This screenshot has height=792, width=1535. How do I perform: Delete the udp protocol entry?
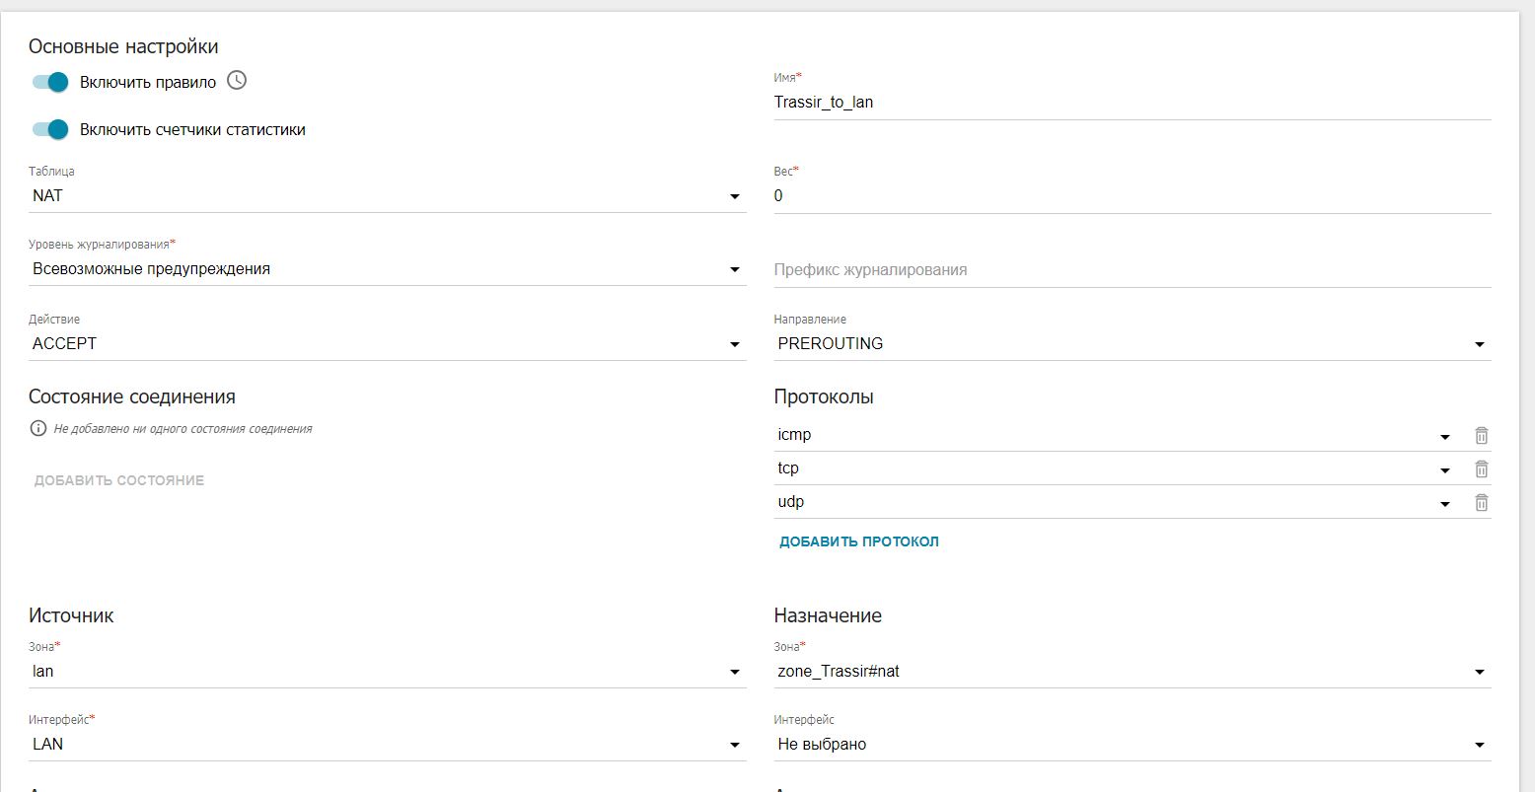coord(1481,502)
